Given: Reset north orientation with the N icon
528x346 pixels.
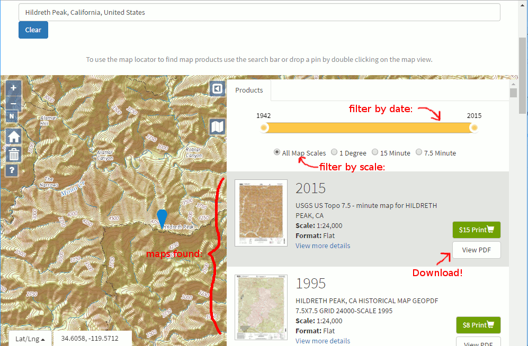Looking at the screenshot, I should (13, 116).
